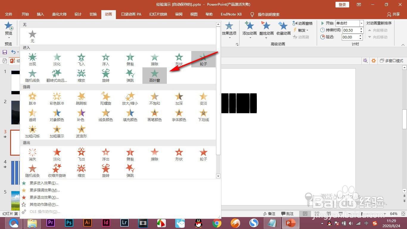Apply the 出现 entrance animation
The image size is (407, 229).
[32, 59]
